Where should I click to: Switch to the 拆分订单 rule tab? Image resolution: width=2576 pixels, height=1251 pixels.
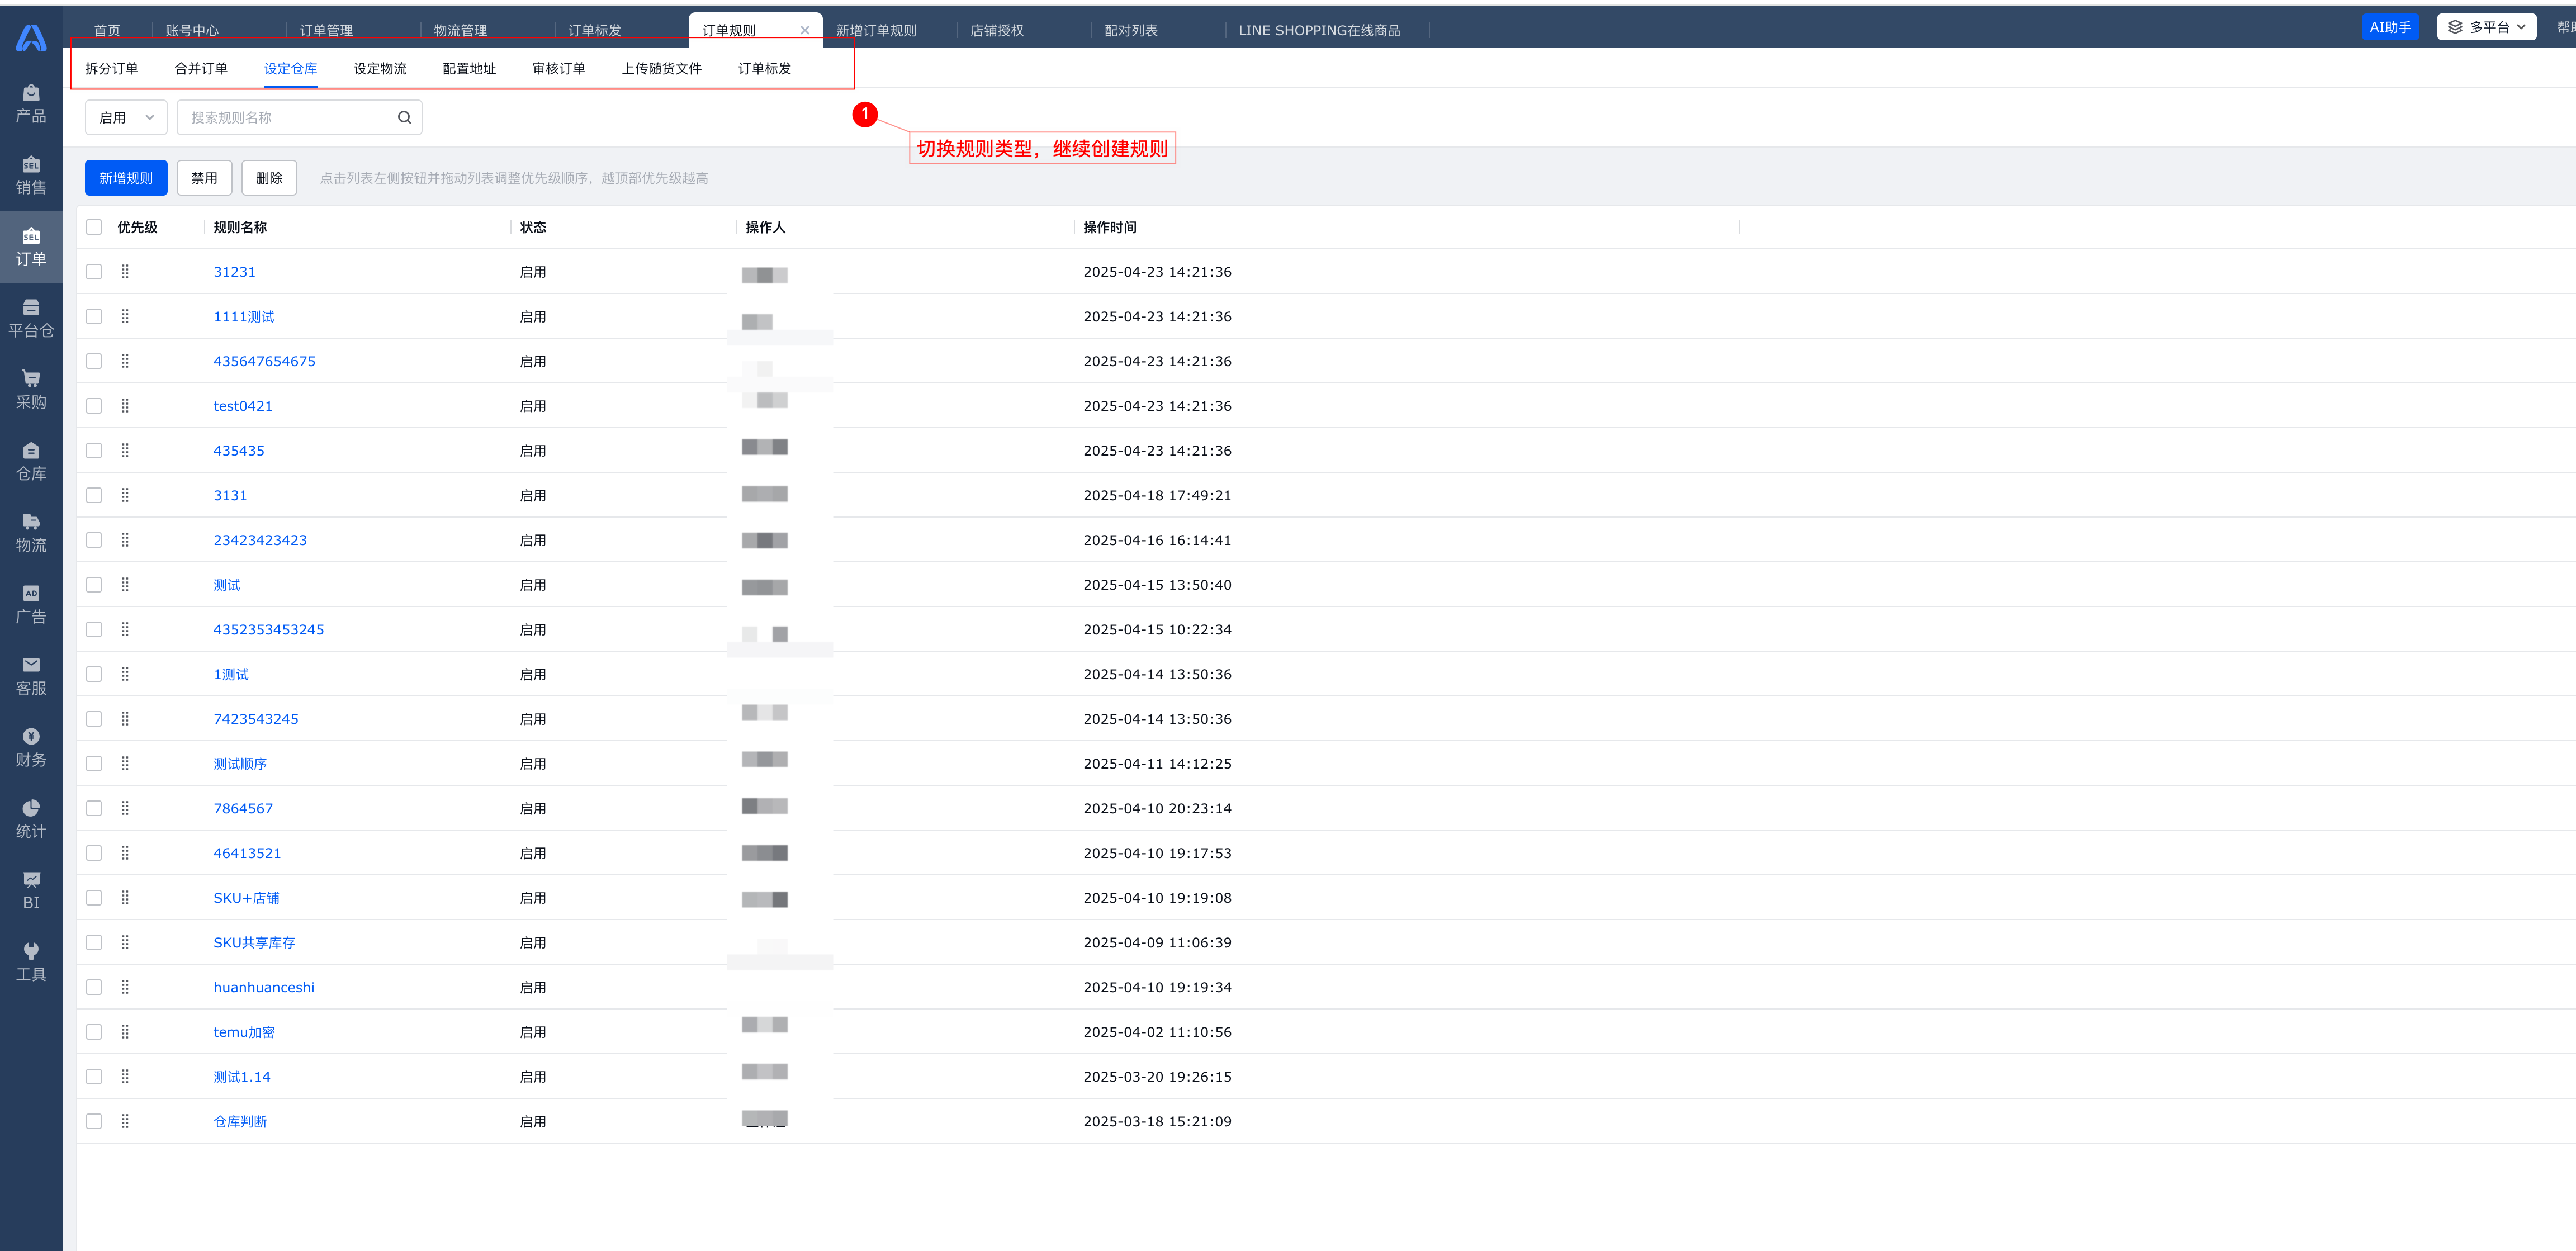(x=111, y=68)
